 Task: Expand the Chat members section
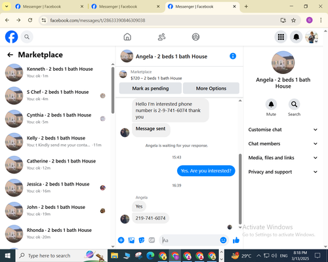pyautogui.click(x=283, y=143)
